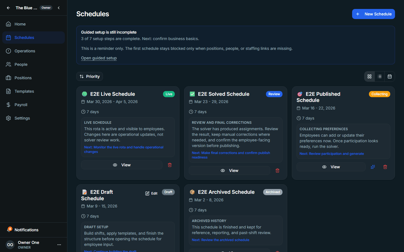Open Home in the sidebar
The width and height of the screenshot is (404, 252).
pos(33,24)
